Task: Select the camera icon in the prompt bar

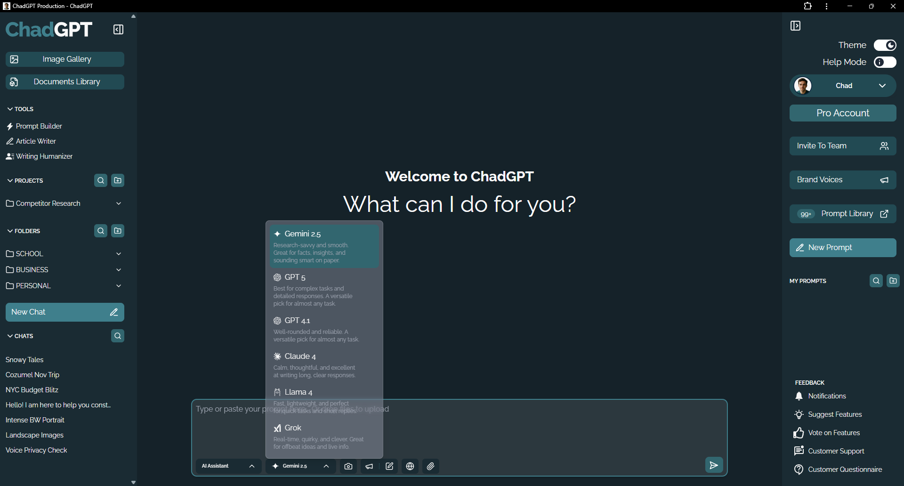Action: point(348,466)
